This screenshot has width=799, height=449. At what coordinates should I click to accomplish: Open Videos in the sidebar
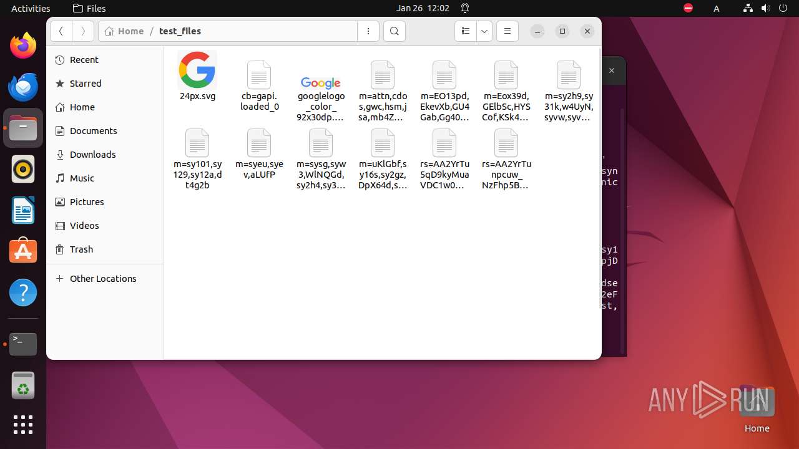(105, 226)
